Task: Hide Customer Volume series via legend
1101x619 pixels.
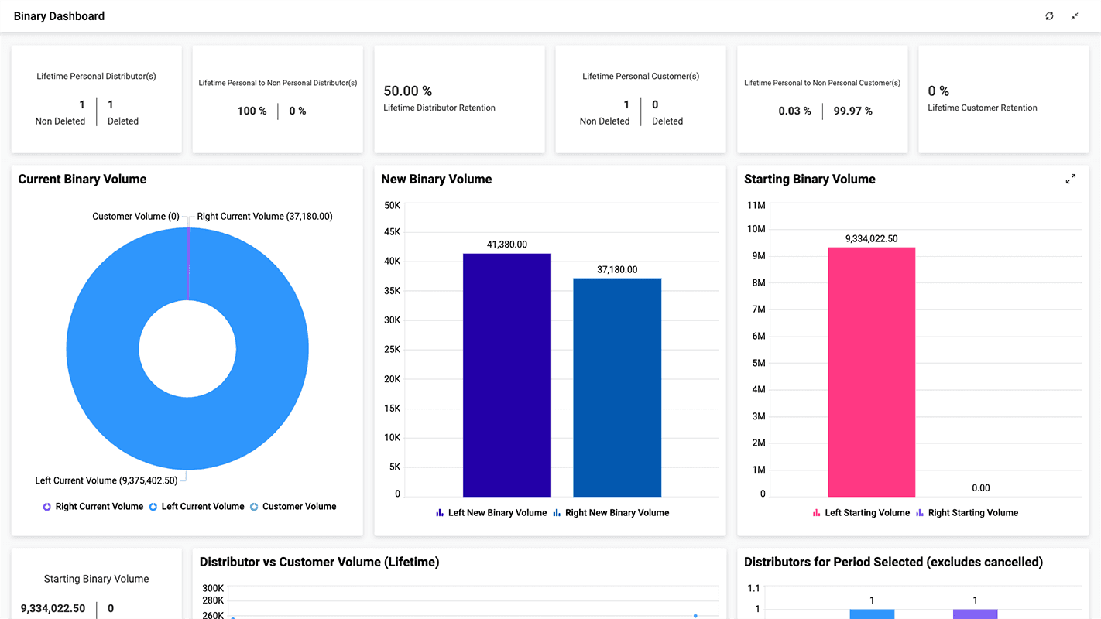Action: pos(293,507)
